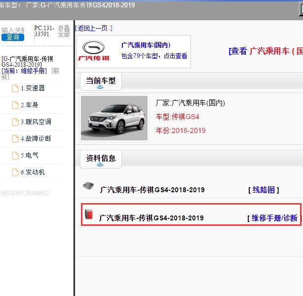The width and height of the screenshot is (303, 296).
Task: Focus the 输入关键 keyword input field
Action: pyautogui.click(x=13, y=30)
